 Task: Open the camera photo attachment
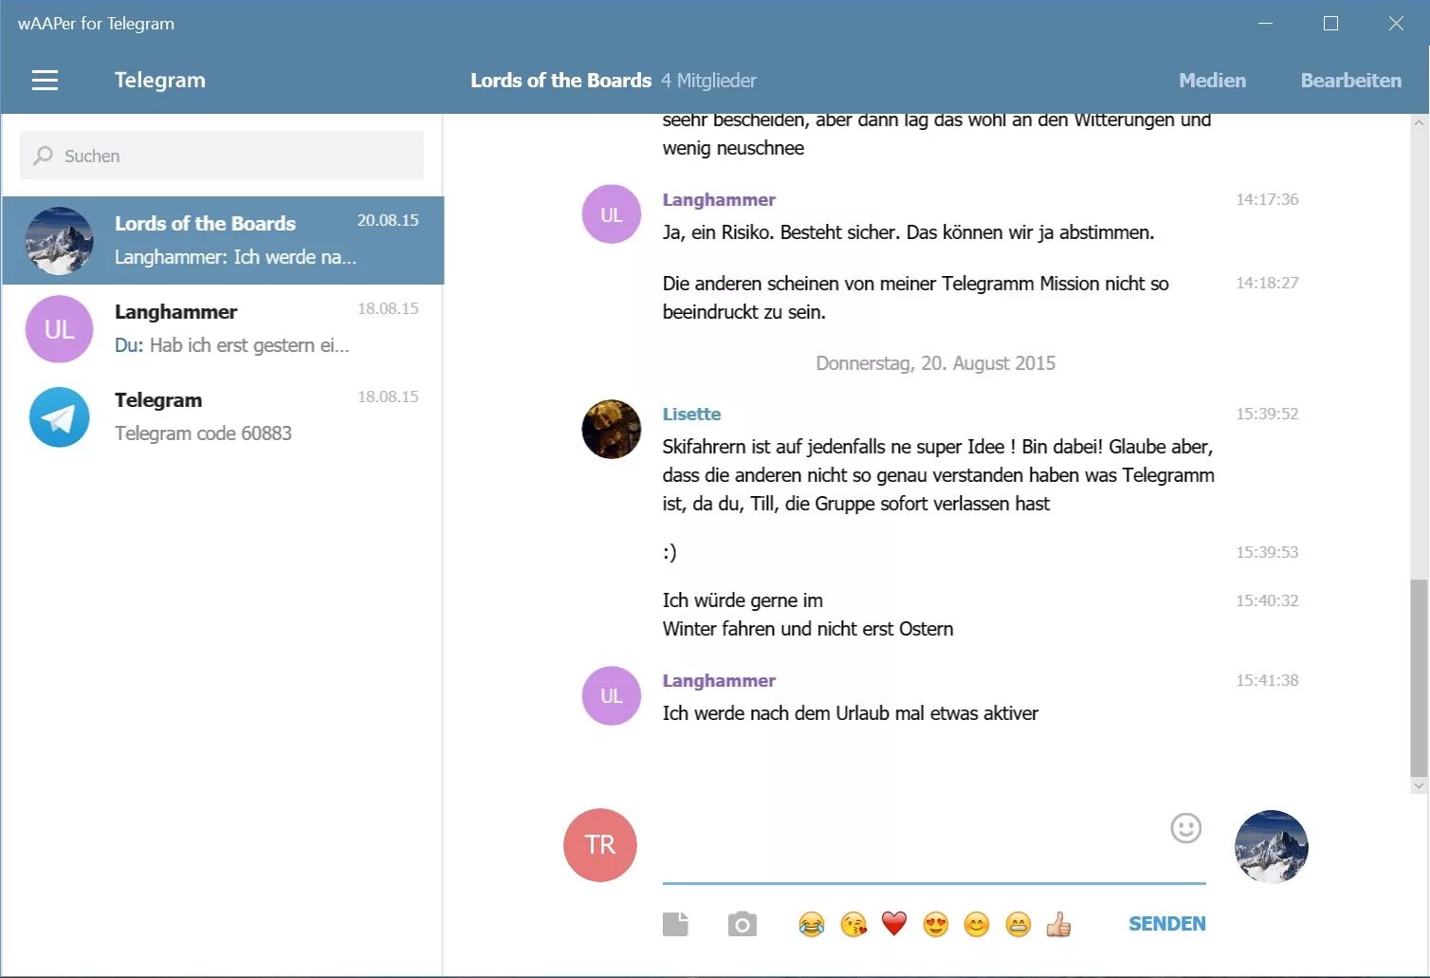coord(742,924)
